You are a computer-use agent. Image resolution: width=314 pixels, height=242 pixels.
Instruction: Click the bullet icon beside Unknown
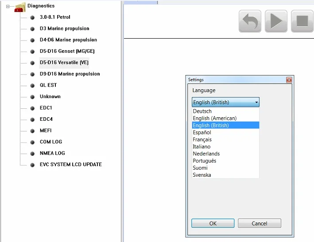[32, 97]
